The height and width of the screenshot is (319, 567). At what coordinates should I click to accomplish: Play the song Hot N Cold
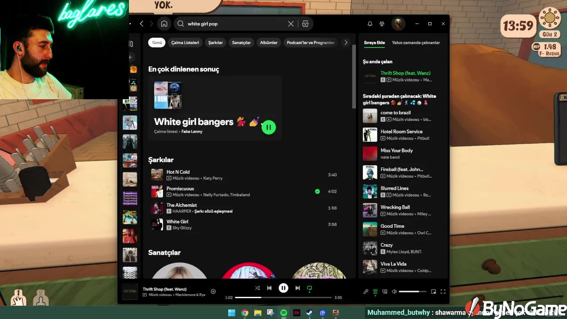pyautogui.click(x=244, y=175)
